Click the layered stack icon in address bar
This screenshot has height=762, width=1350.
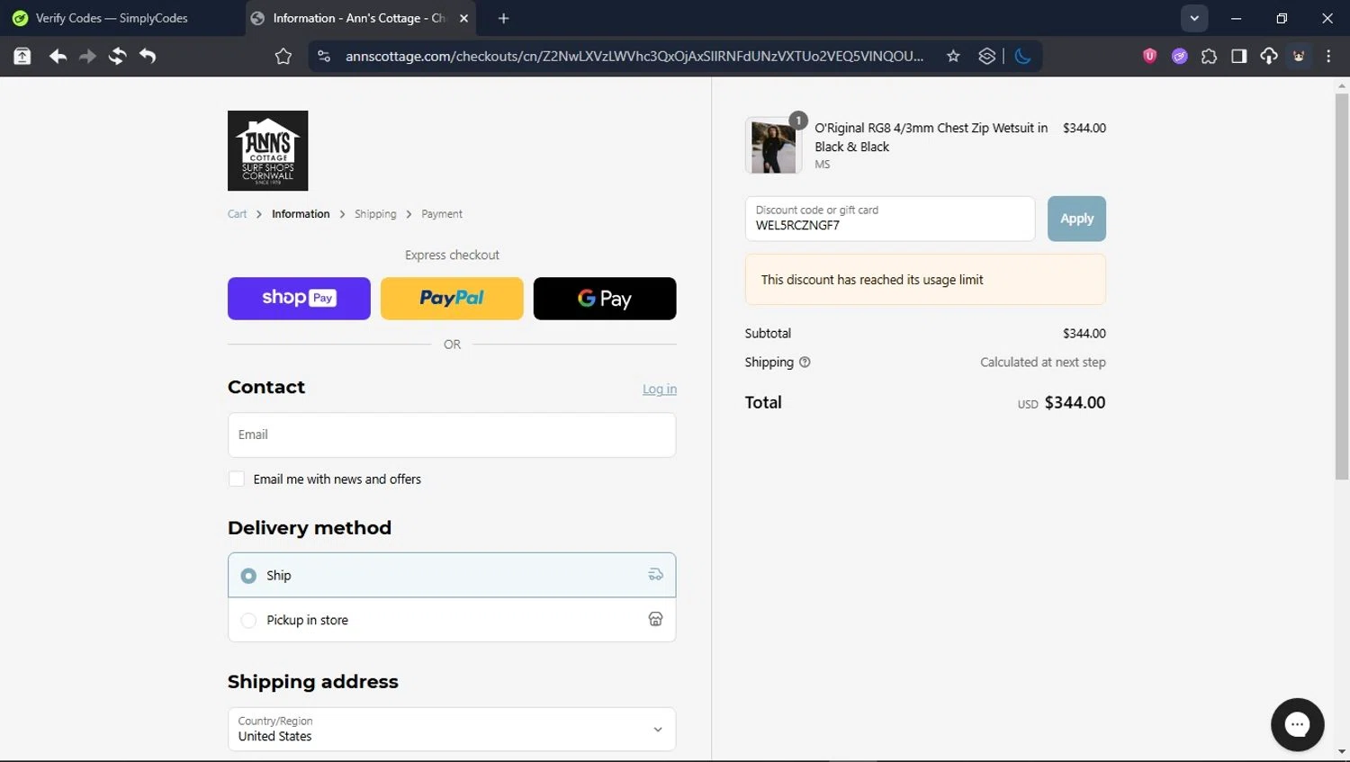point(986,56)
